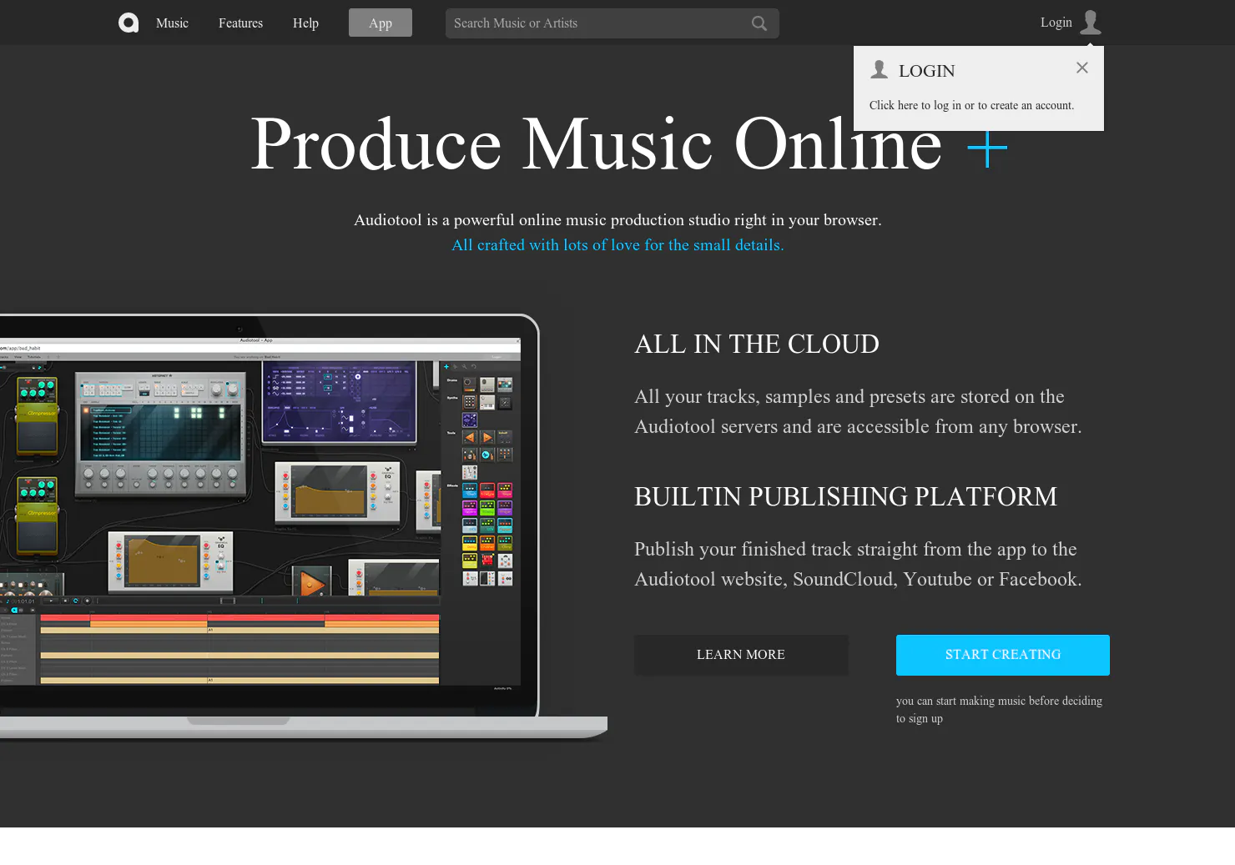Launch the App button in navbar

[x=381, y=23]
